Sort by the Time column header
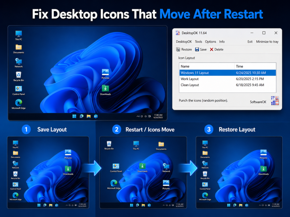The width and height of the screenshot is (290, 217). click(x=255, y=66)
